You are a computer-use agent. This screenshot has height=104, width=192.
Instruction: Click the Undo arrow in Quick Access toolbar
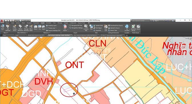click(23, 21)
